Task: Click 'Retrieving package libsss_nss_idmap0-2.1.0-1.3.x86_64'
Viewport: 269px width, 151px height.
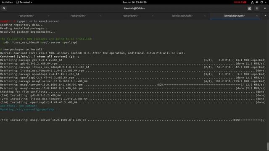Action: 45,67
